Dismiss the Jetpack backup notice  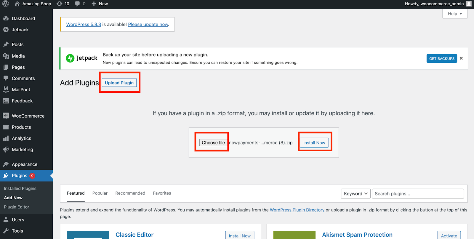pyautogui.click(x=461, y=58)
